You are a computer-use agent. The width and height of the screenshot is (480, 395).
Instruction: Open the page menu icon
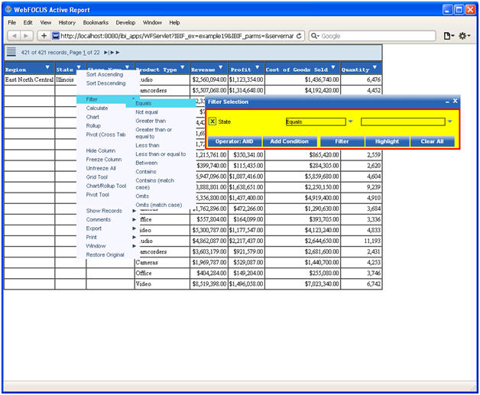449,36
